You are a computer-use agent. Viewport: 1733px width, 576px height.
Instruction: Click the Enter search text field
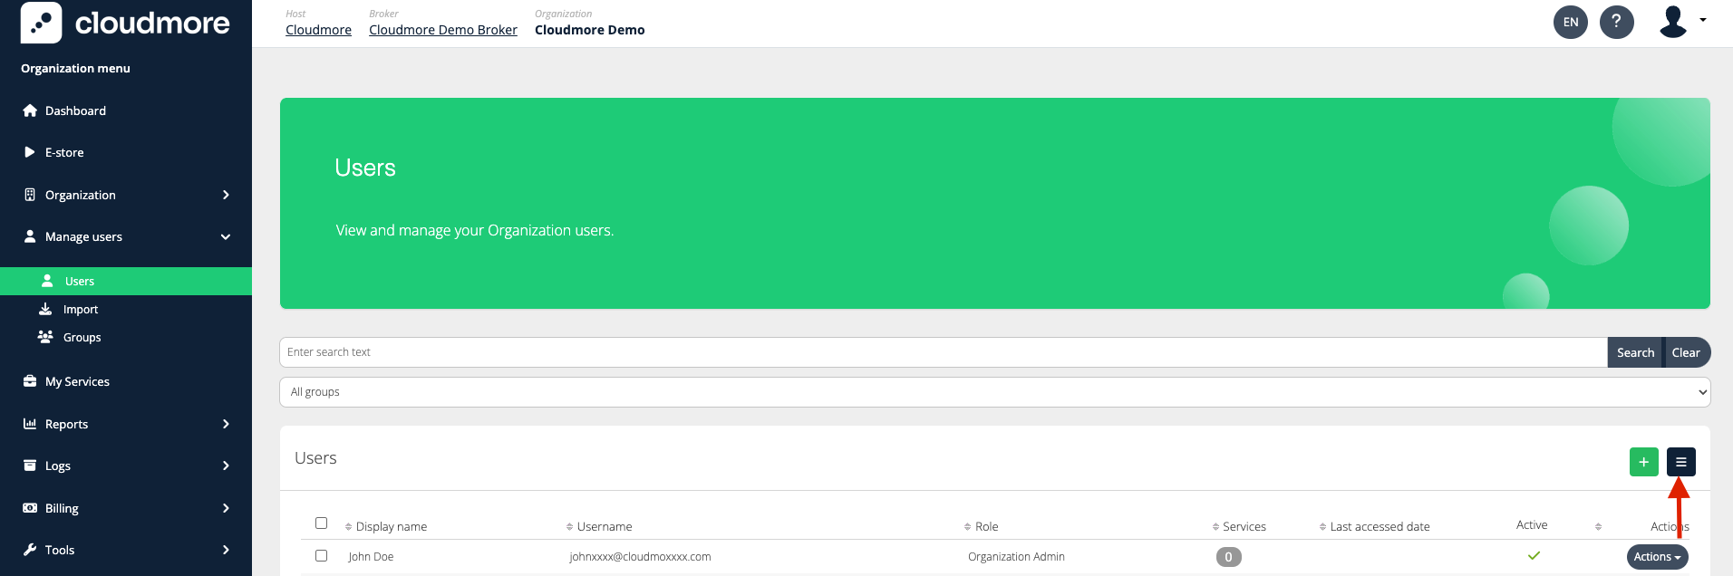943,352
